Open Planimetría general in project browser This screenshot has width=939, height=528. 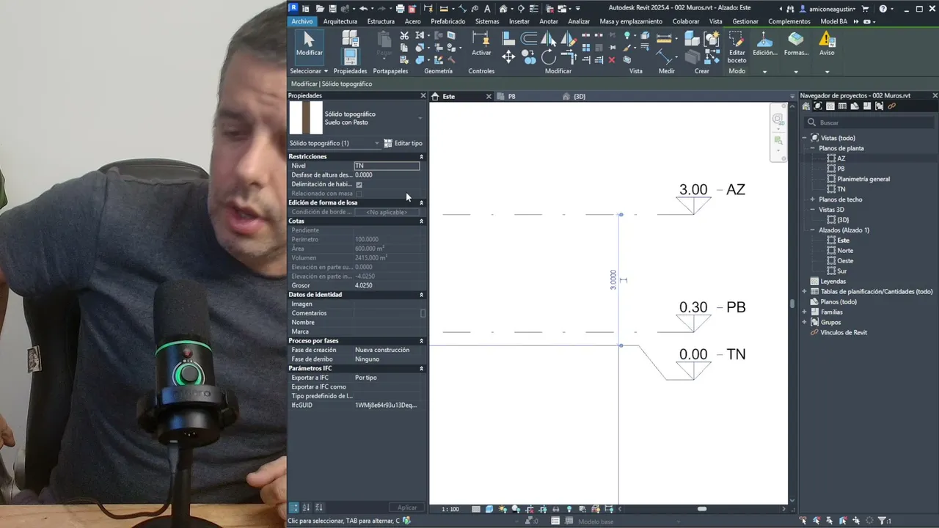pos(863,179)
